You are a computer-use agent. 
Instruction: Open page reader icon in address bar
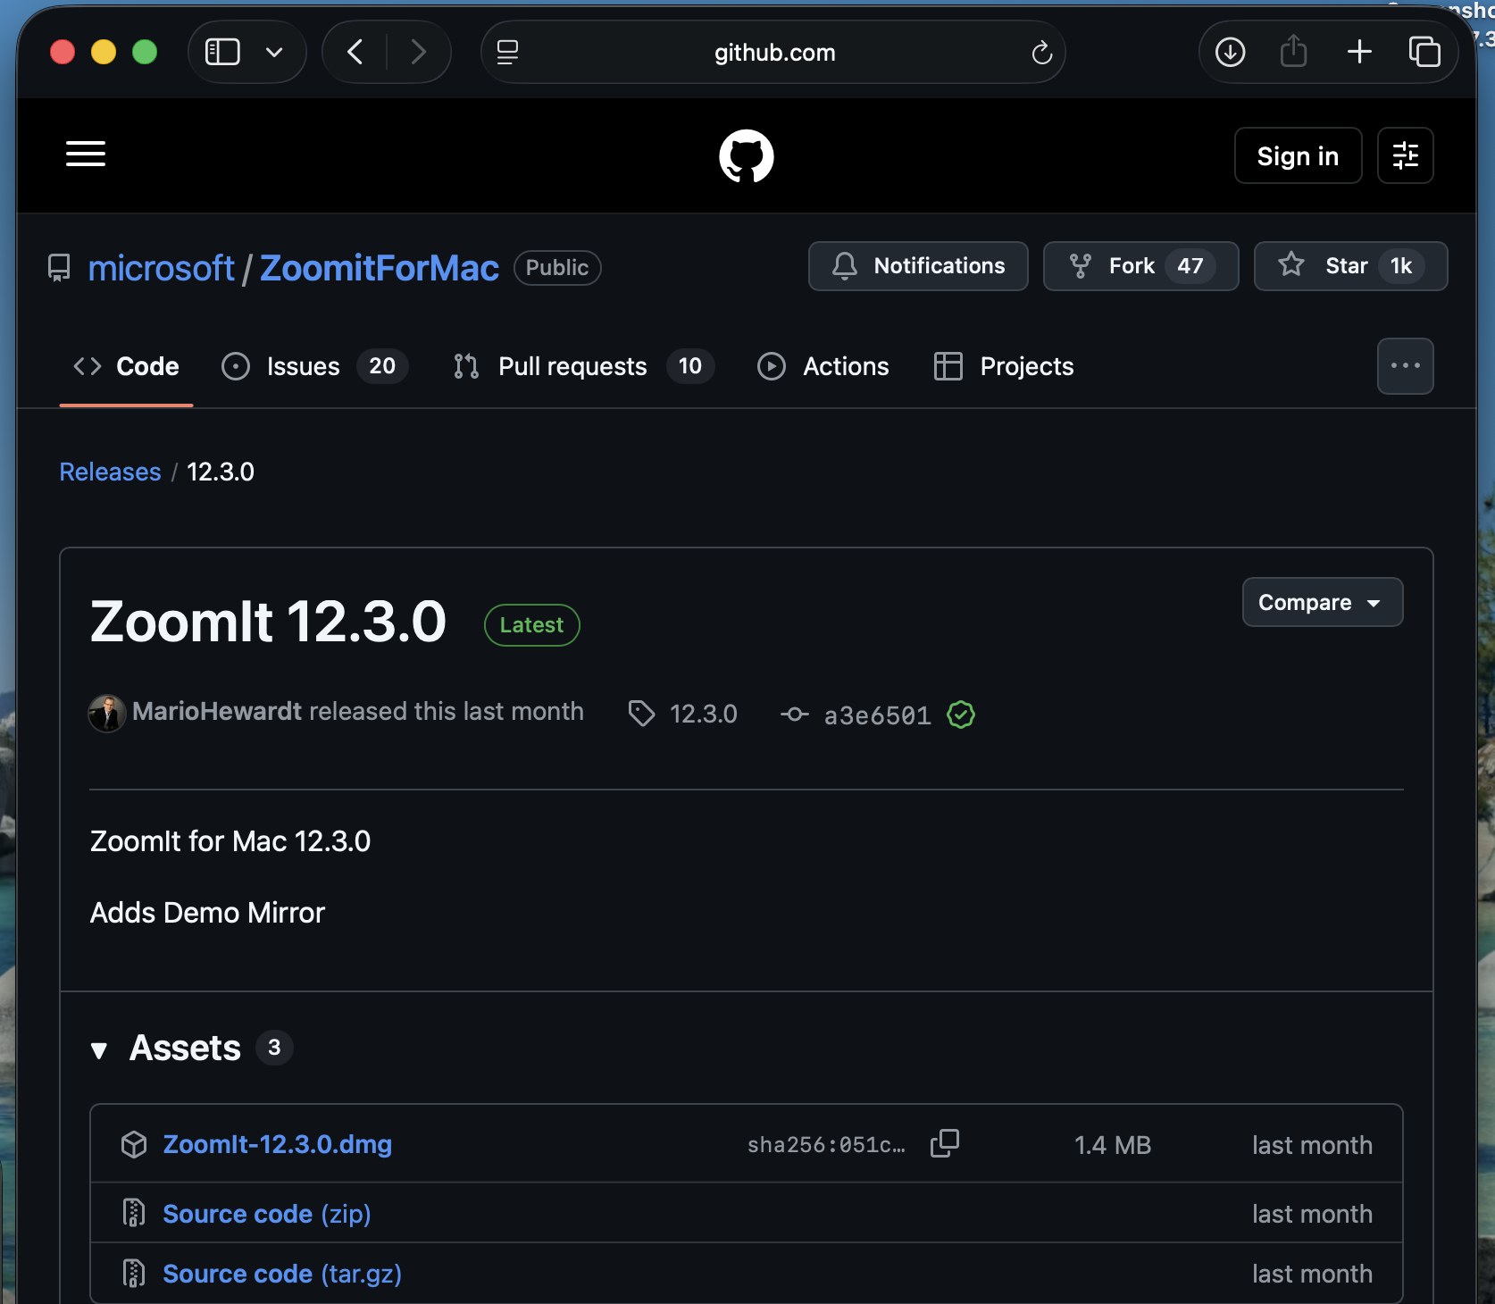[x=507, y=52]
